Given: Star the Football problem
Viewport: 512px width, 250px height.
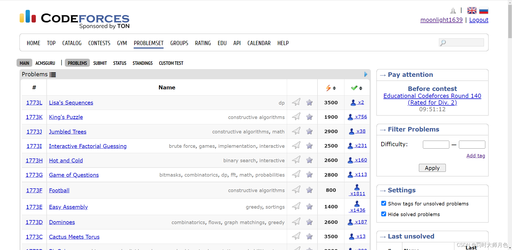Looking at the screenshot, I should click(x=309, y=190).
